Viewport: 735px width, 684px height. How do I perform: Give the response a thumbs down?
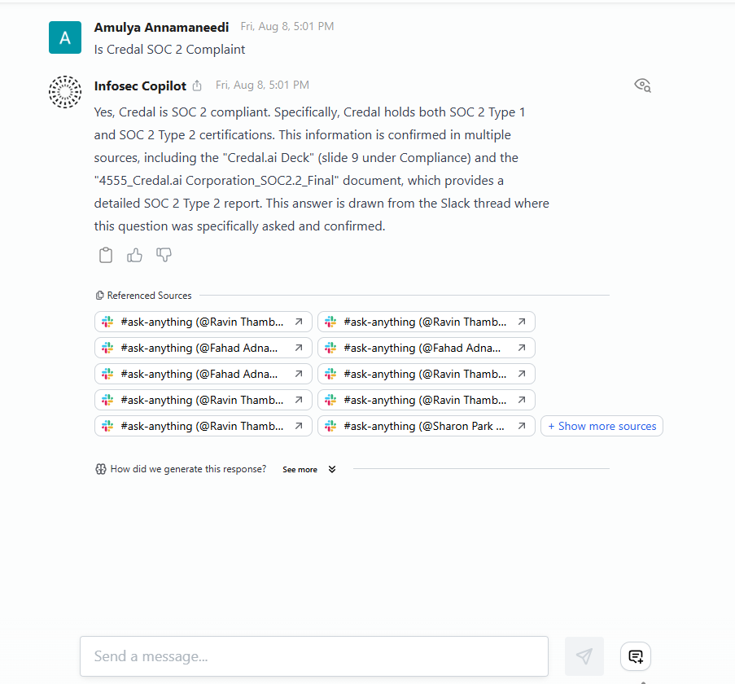[164, 255]
